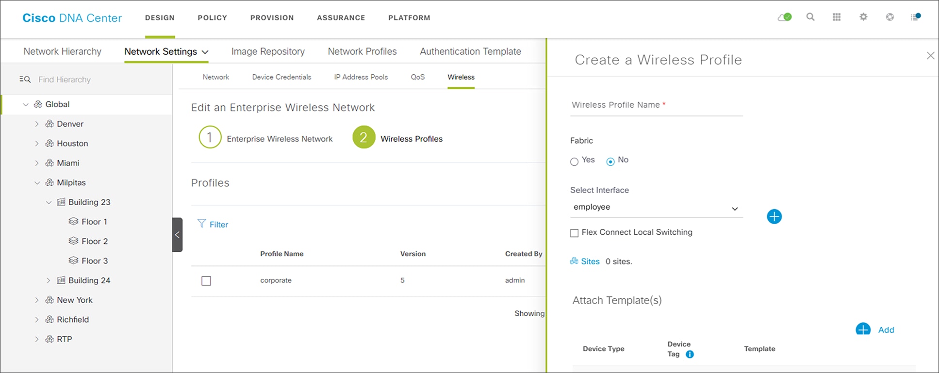This screenshot has width=939, height=373.
Task: Open the POLICY menu
Action: click(x=212, y=17)
